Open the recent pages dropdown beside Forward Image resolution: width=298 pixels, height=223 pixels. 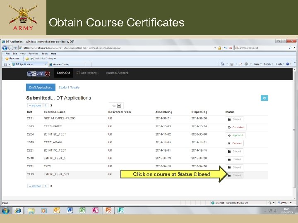point(15,48)
